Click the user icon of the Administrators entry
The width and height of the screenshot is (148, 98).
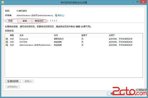(7, 45)
